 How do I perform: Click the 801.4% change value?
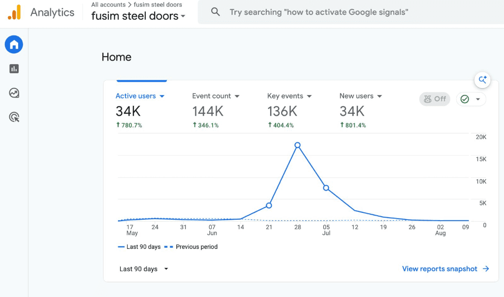pos(353,125)
